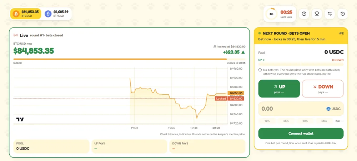Viewport: 357px width, 161px height.
Task: Open the history clock icon
Action: pos(343,14)
